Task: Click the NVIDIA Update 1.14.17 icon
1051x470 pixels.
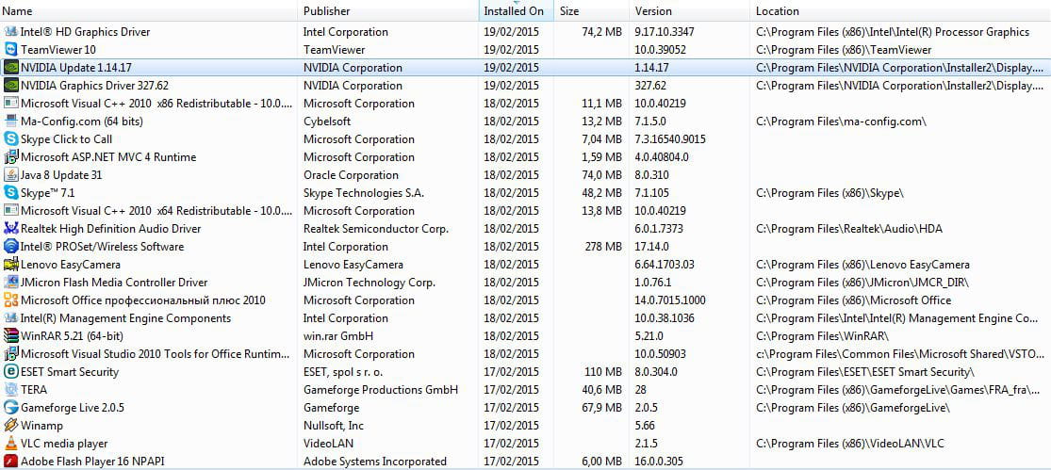Action: (x=10, y=68)
